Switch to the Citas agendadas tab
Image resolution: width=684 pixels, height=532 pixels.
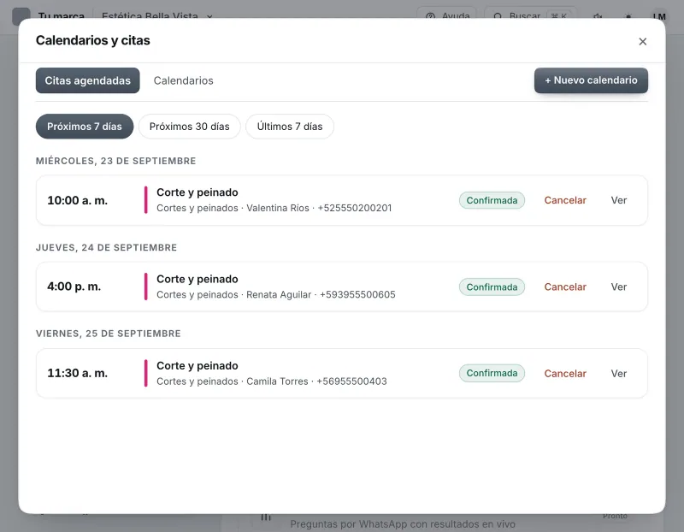coord(88,80)
